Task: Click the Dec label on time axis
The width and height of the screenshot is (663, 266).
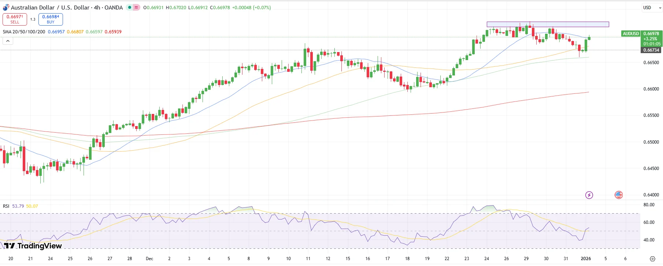Action: [x=149, y=259]
